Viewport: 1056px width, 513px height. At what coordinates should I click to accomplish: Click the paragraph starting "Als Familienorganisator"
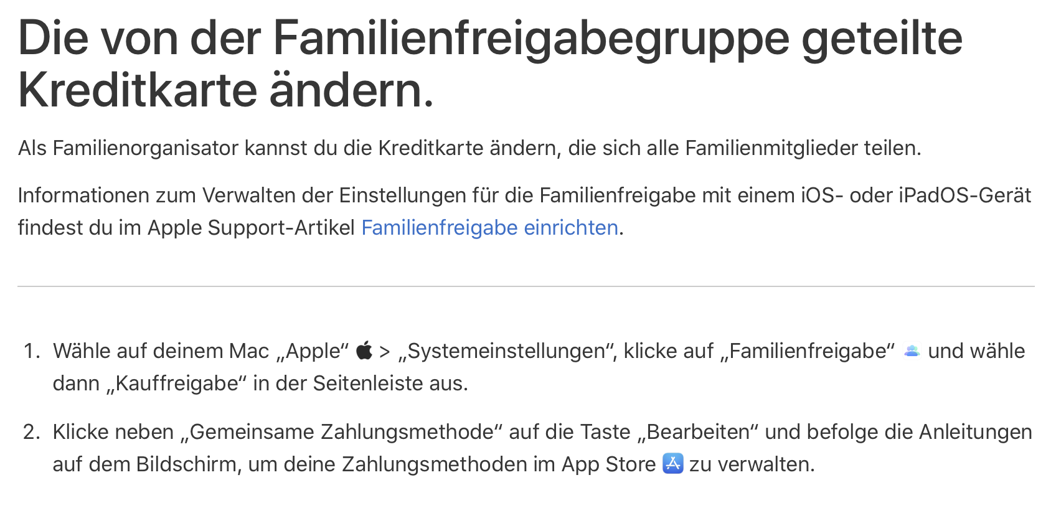pos(469,148)
